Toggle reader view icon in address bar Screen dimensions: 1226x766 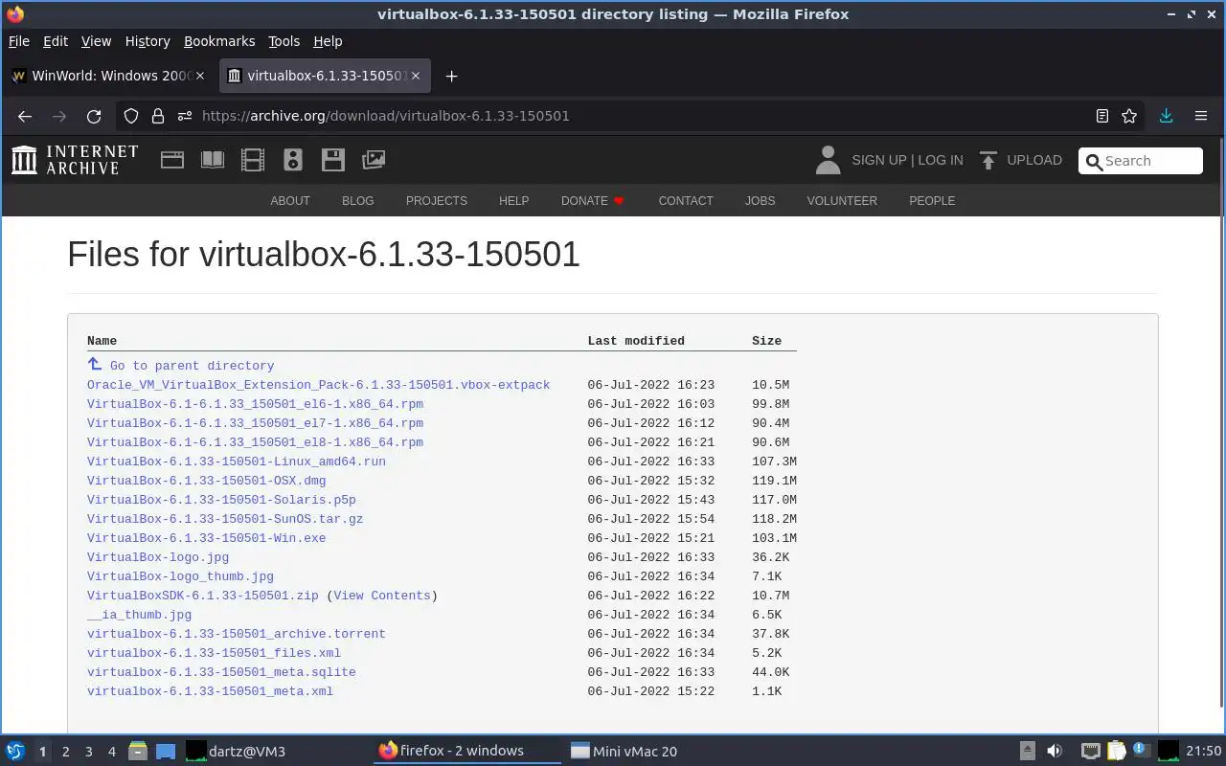click(1102, 116)
